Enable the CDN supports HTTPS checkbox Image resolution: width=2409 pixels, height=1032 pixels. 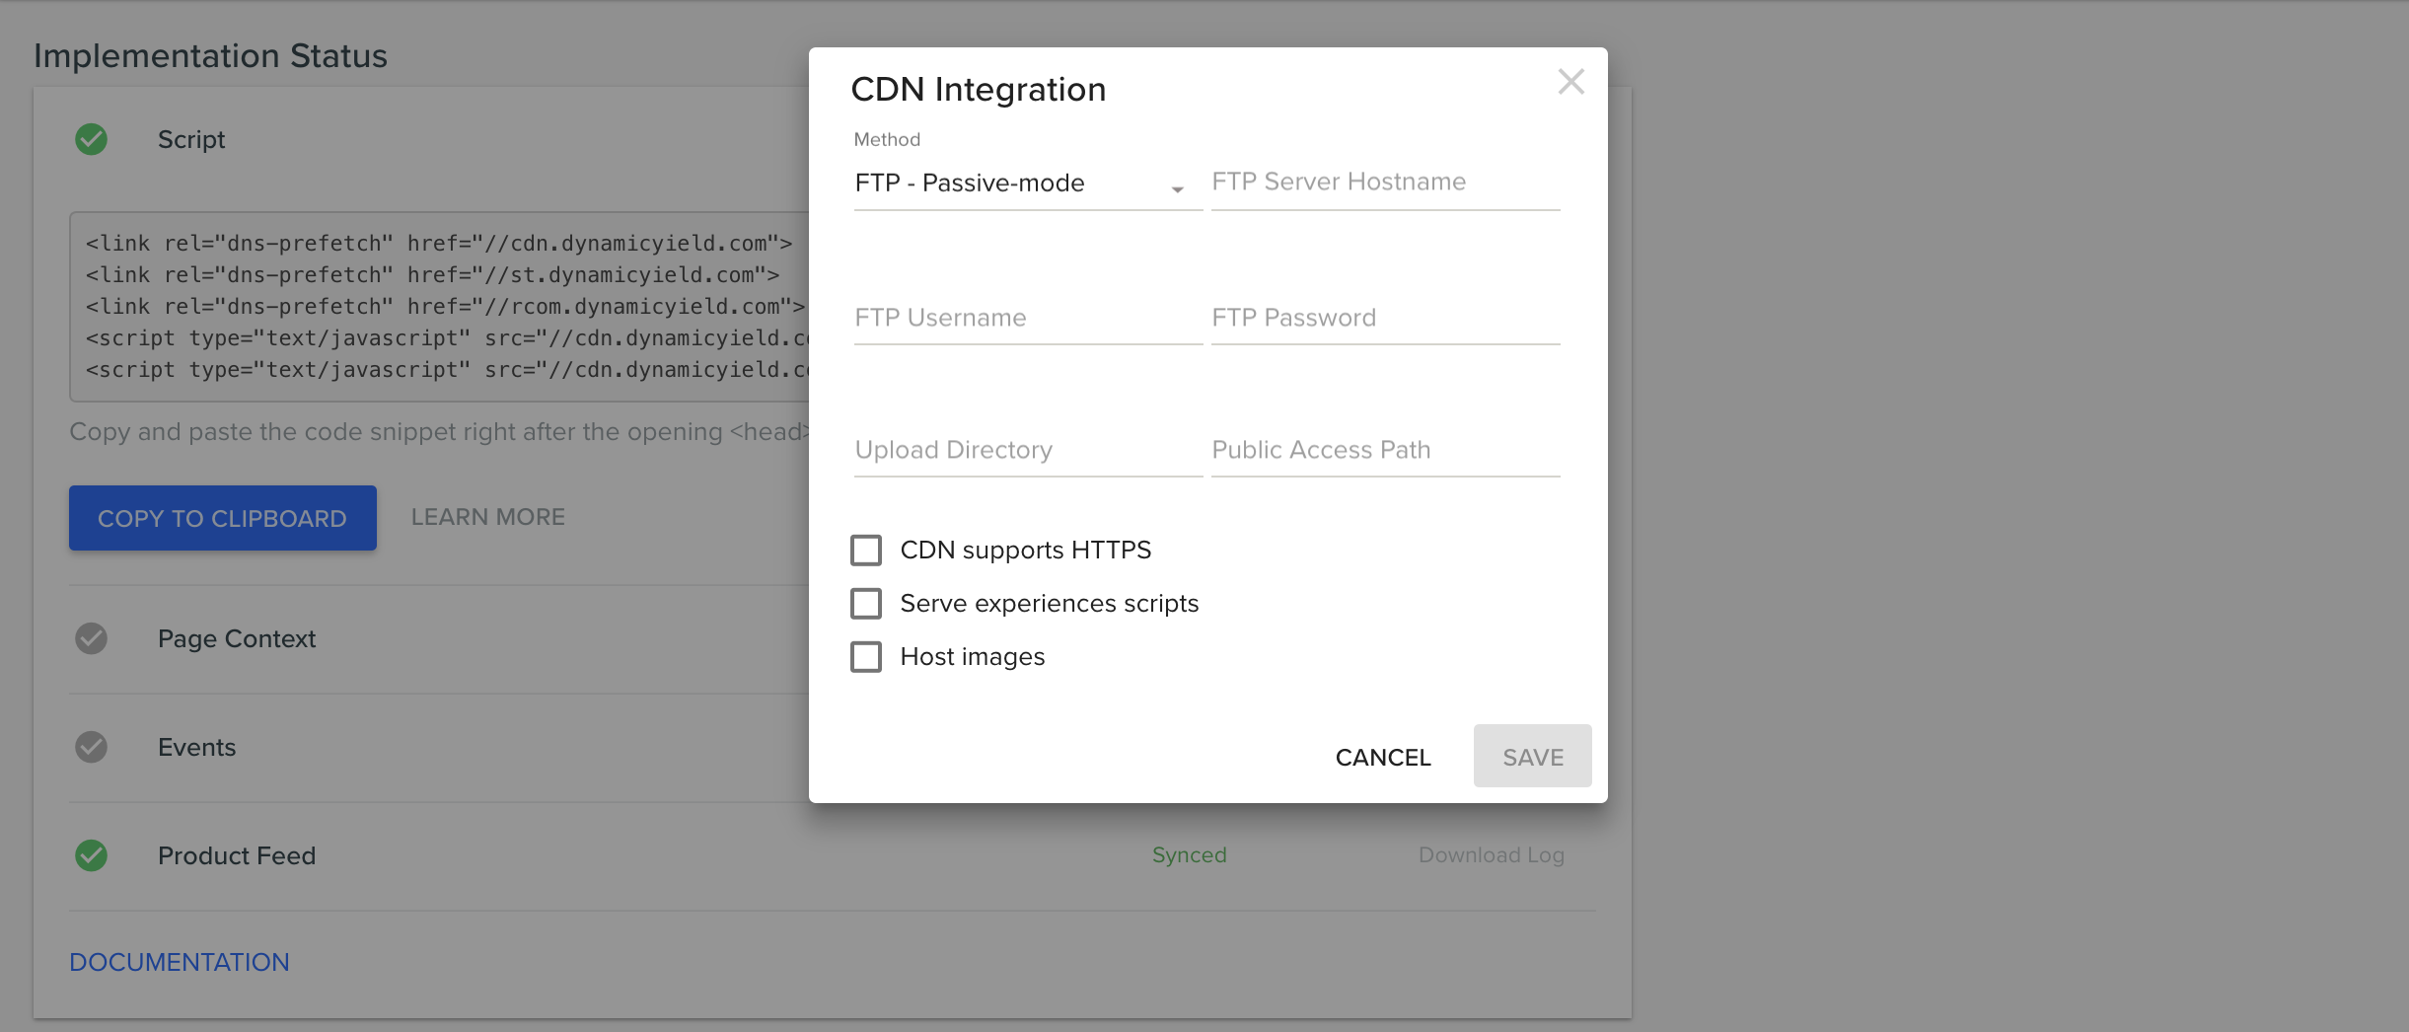pyautogui.click(x=866, y=550)
